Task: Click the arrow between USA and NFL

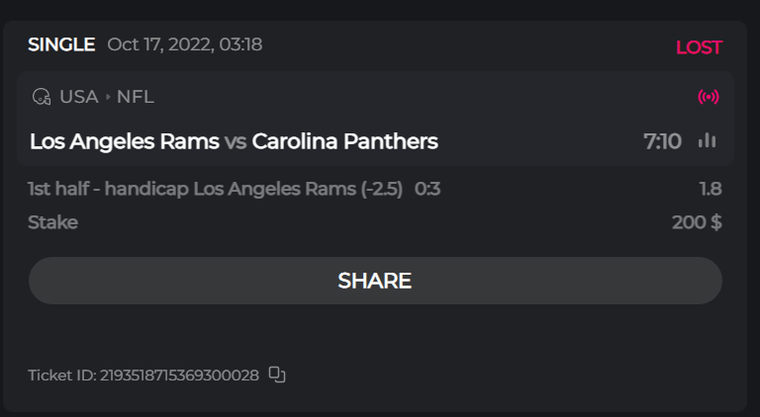Action: pyautogui.click(x=108, y=97)
